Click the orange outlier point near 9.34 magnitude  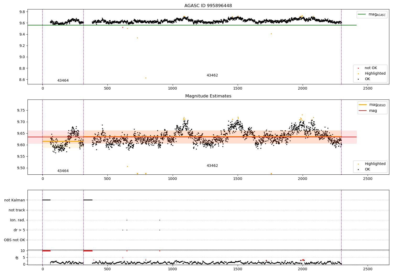click(x=137, y=38)
